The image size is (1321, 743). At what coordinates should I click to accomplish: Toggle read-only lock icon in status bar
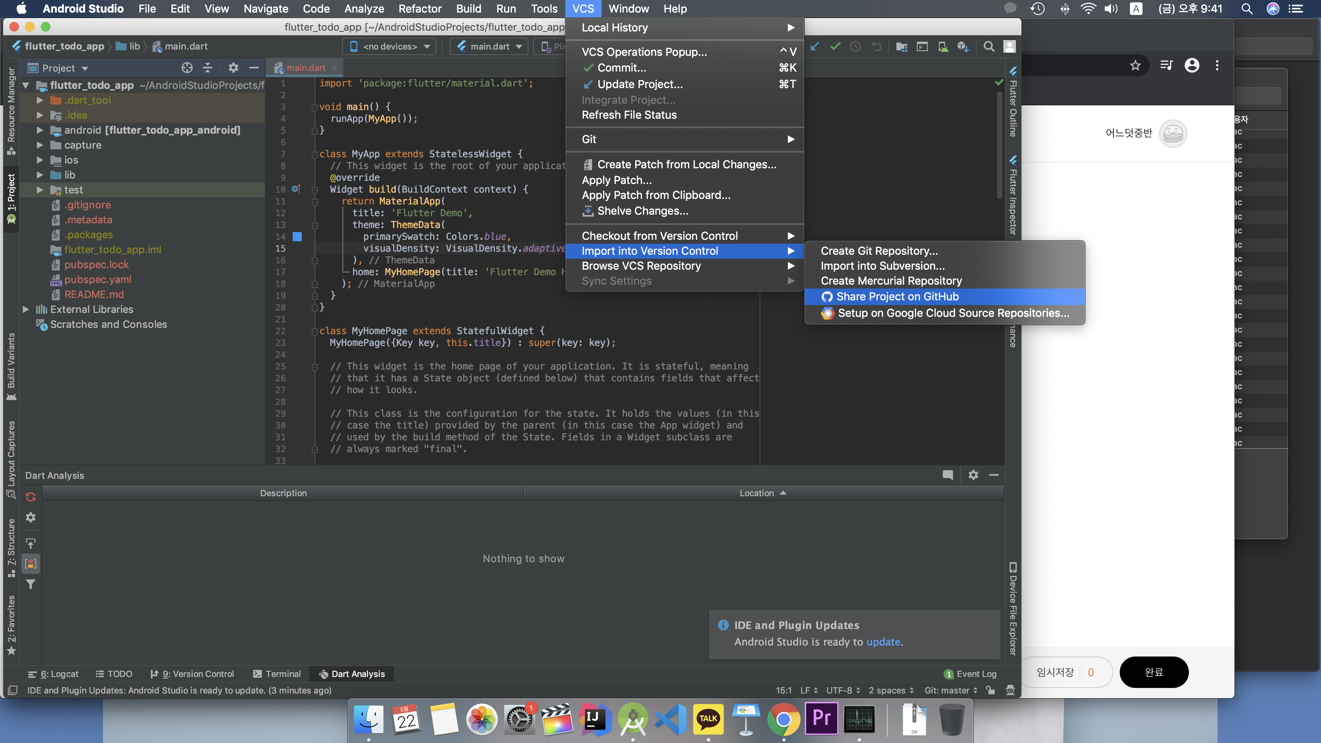990,690
